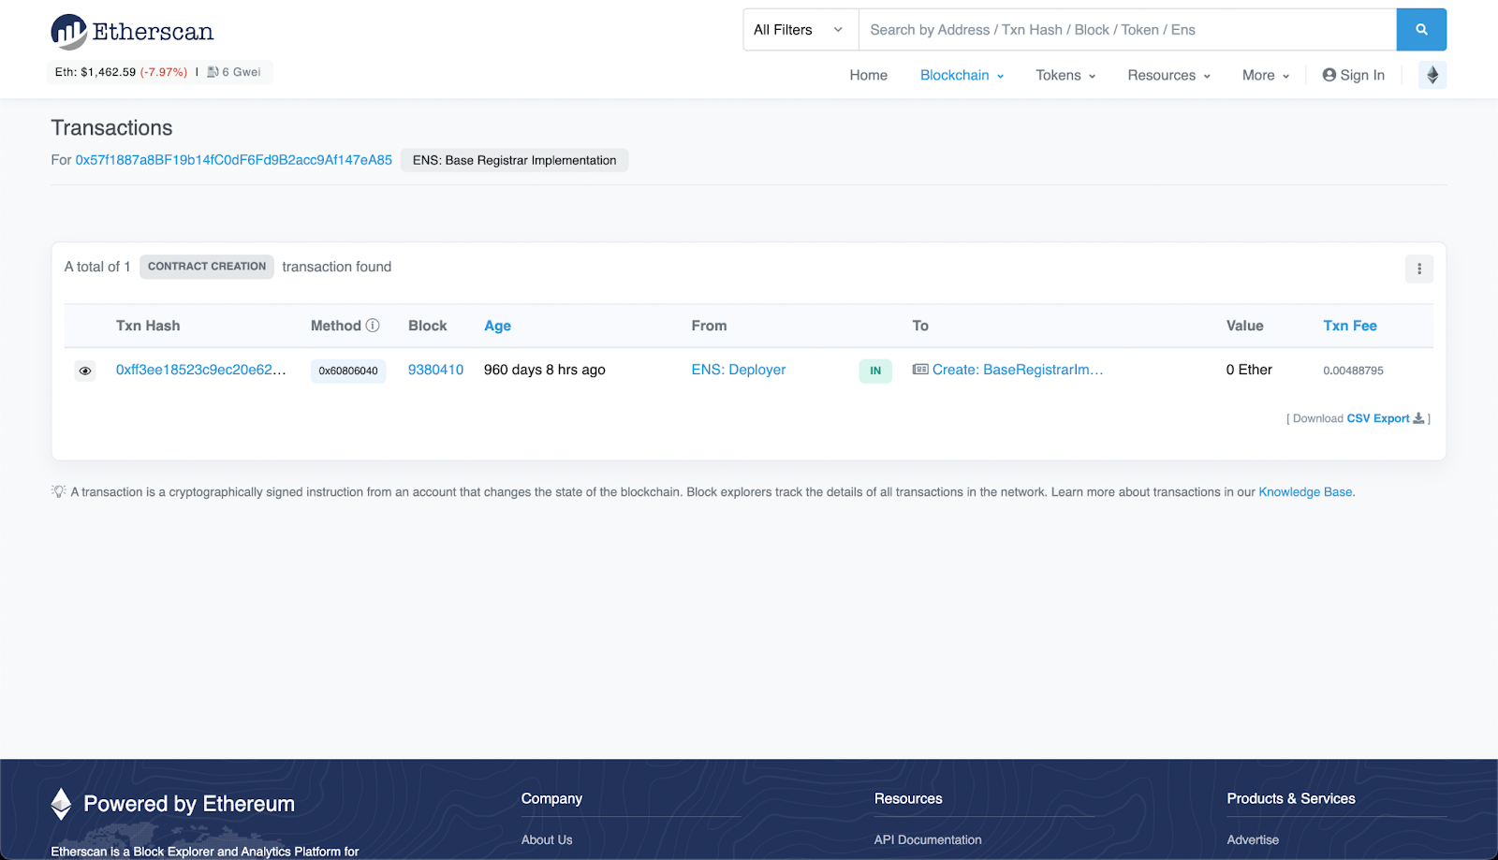Click the Method column info icon
The image size is (1498, 860).
pos(373,326)
